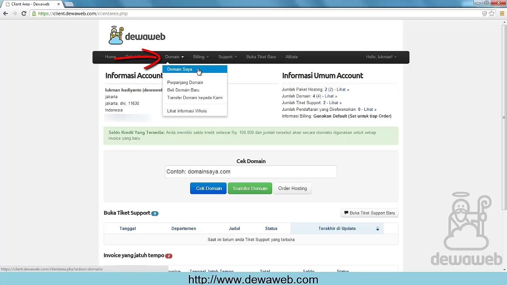This screenshot has height=285, width=507.
Task: Close the Client Area - Dewaweb tab
Action: coord(58,4)
